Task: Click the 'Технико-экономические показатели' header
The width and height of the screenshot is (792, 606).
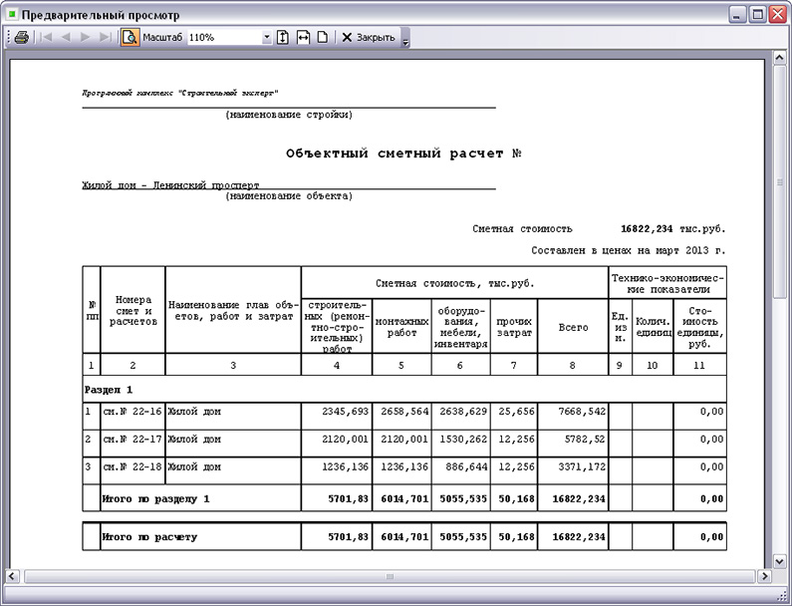Action: pyautogui.click(x=667, y=283)
